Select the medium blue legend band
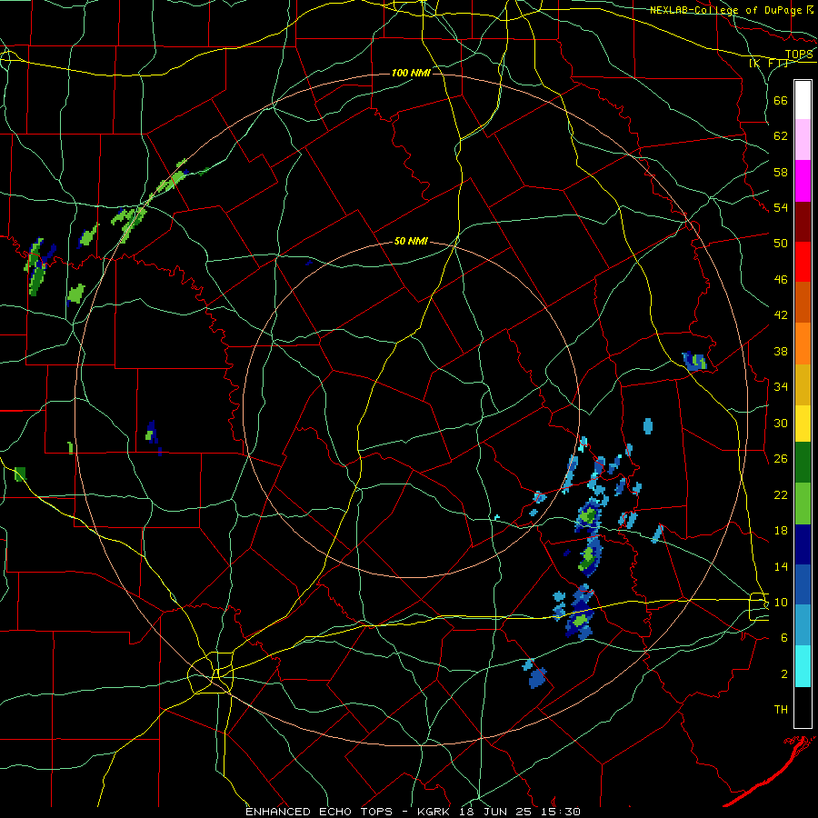 coord(803,584)
